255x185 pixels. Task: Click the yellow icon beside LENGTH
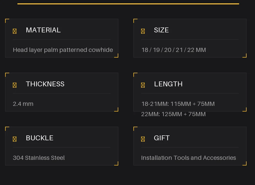(x=143, y=85)
